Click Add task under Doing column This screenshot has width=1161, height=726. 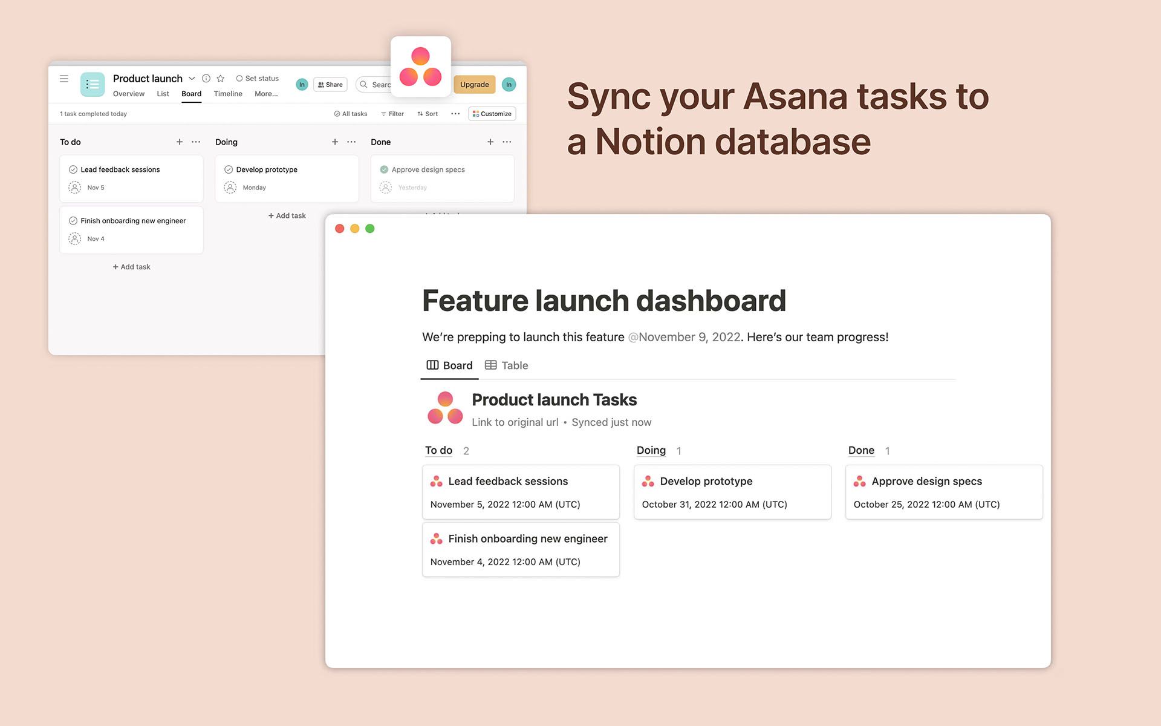(287, 215)
